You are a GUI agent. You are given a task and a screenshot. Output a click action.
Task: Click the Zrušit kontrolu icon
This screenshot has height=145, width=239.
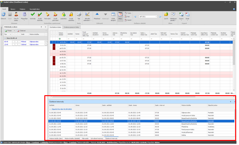[40, 15]
